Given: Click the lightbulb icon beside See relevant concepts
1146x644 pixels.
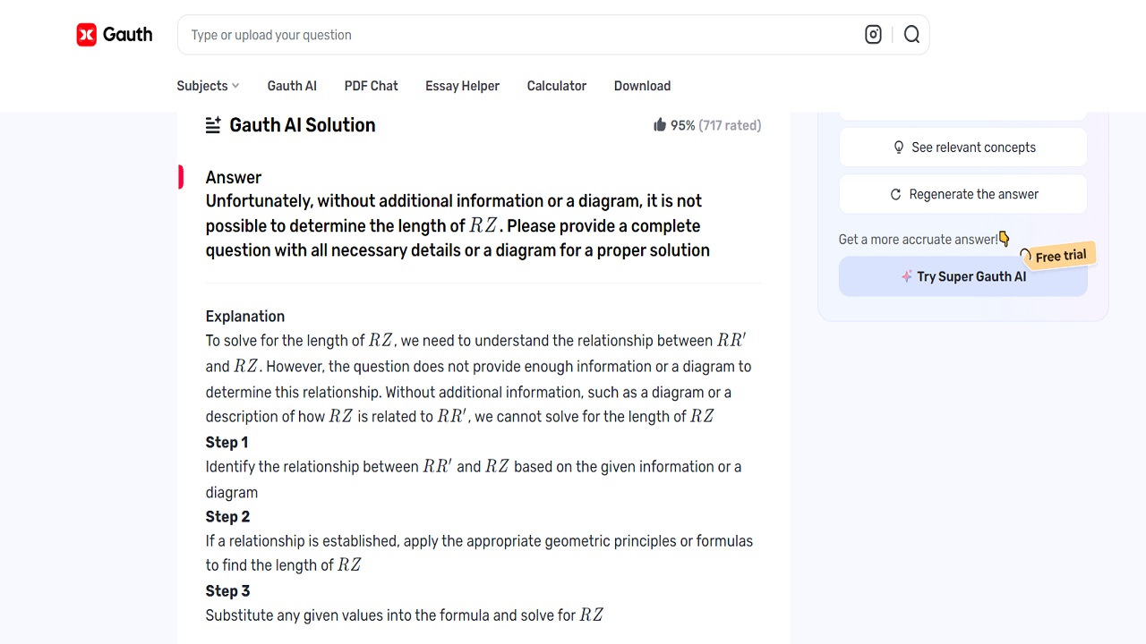Looking at the screenshot, I should click(x=899, y=148).
